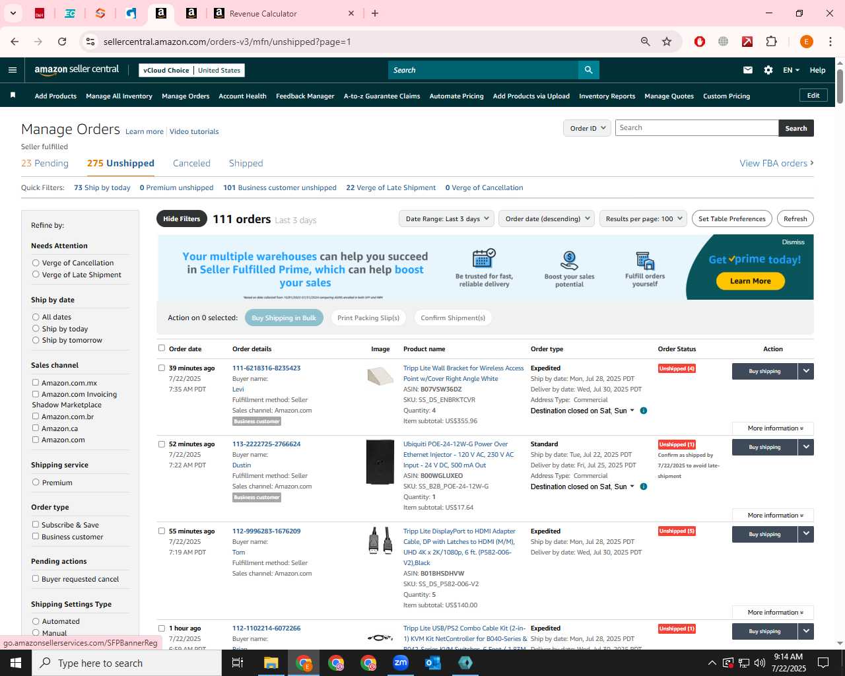The width and height of the screenshot is (845, 676).
Task: Open the Windows Start menu
Action: click(16, 663)
